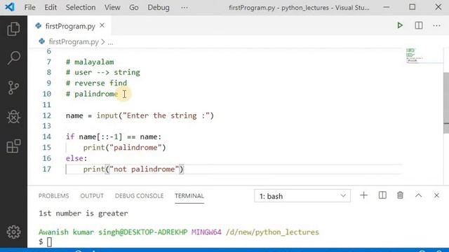Split the terminal panel

[382, 195]
